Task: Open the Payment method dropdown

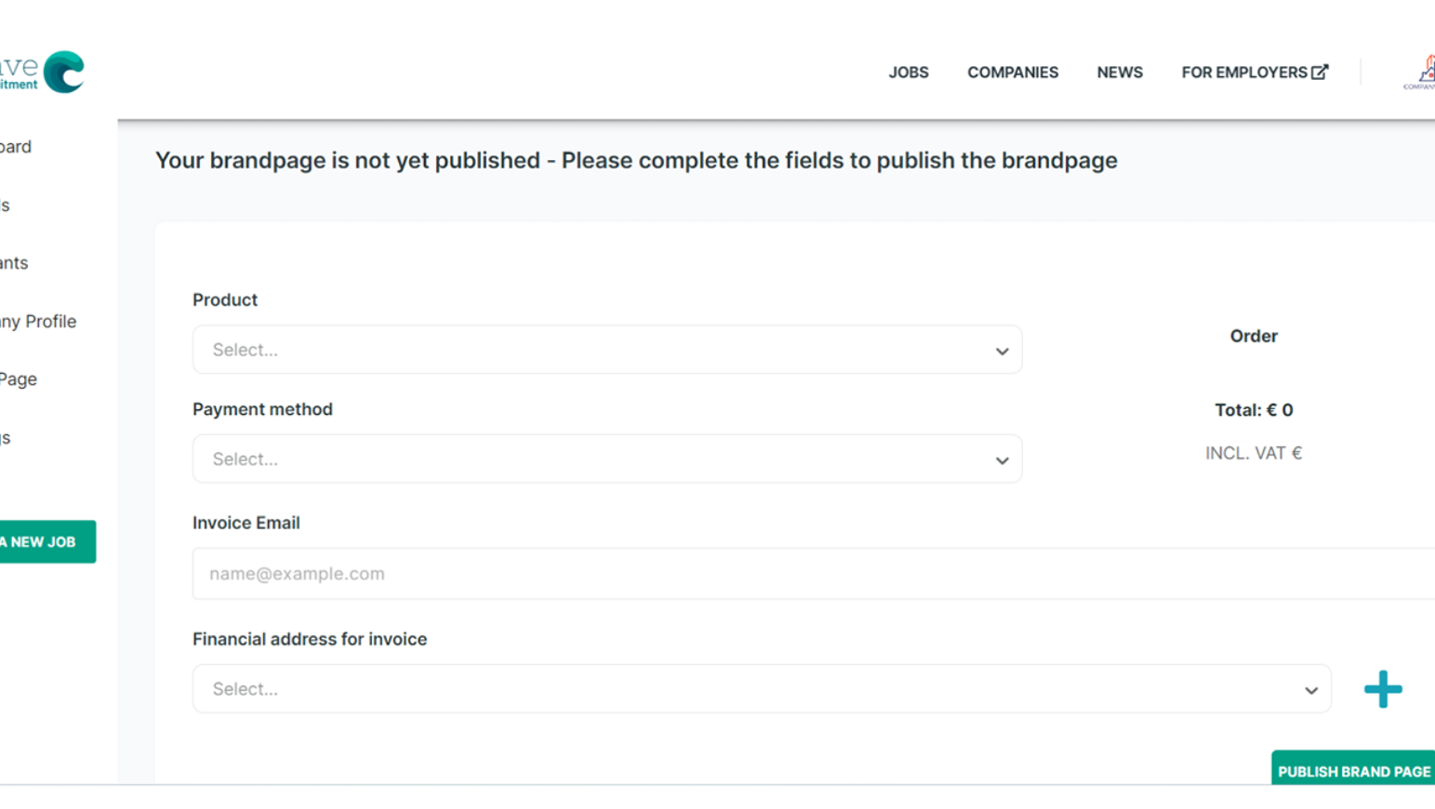Action: pyautogui.click(x=607, y=458)
